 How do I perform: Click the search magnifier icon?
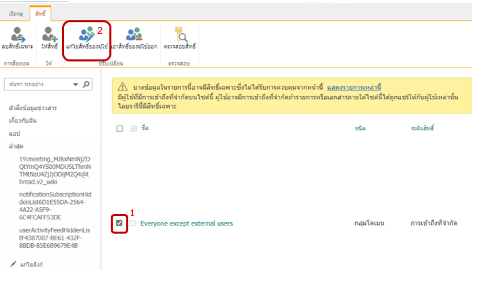pyautogui.click(x=86, y=84)
